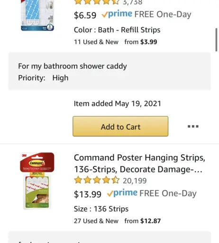Screen dimensions: 219x243
Task: Click the Add to Cart button
Action: click(120, 126)
